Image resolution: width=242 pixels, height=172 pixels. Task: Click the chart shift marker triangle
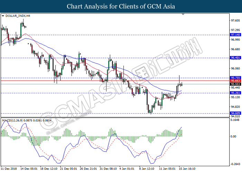click(x=183, y=14)
